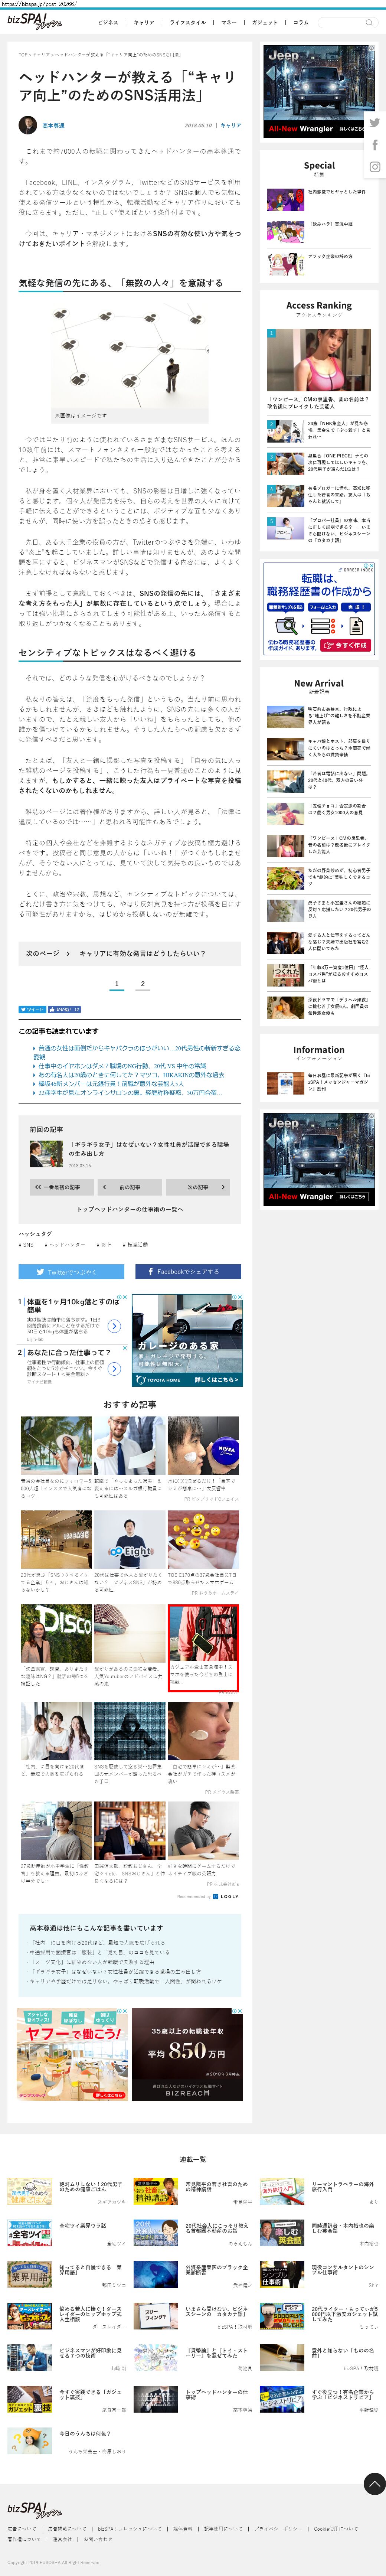Click the floating Facebook share icon

[374, 145]
